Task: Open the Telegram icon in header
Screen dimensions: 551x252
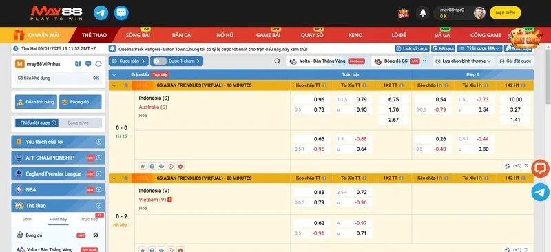Action: click(x=101, y=13)
